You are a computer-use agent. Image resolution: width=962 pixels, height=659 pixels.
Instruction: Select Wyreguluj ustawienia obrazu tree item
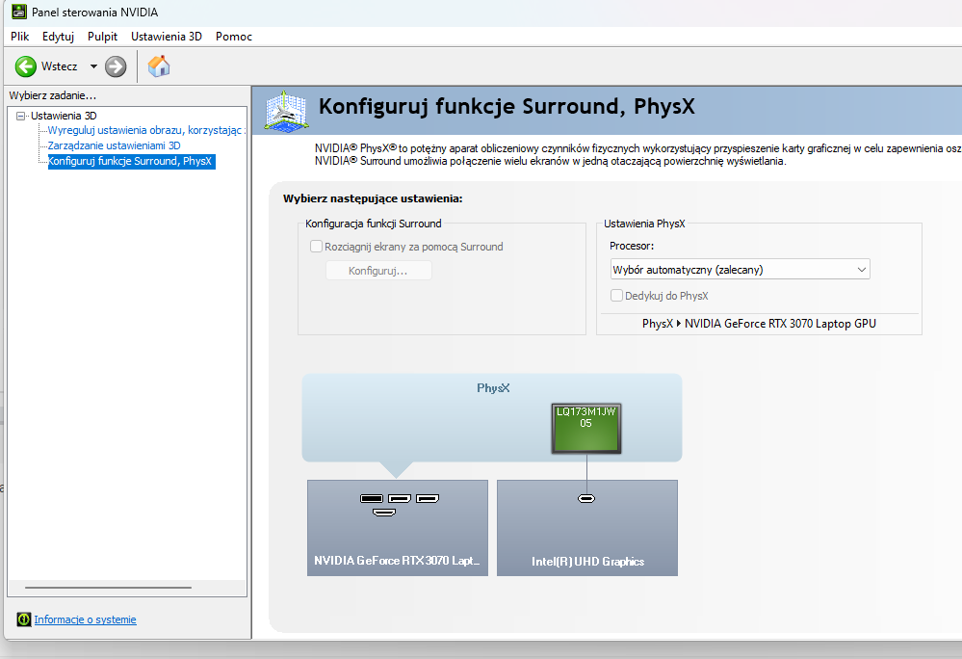pos(146,130)
